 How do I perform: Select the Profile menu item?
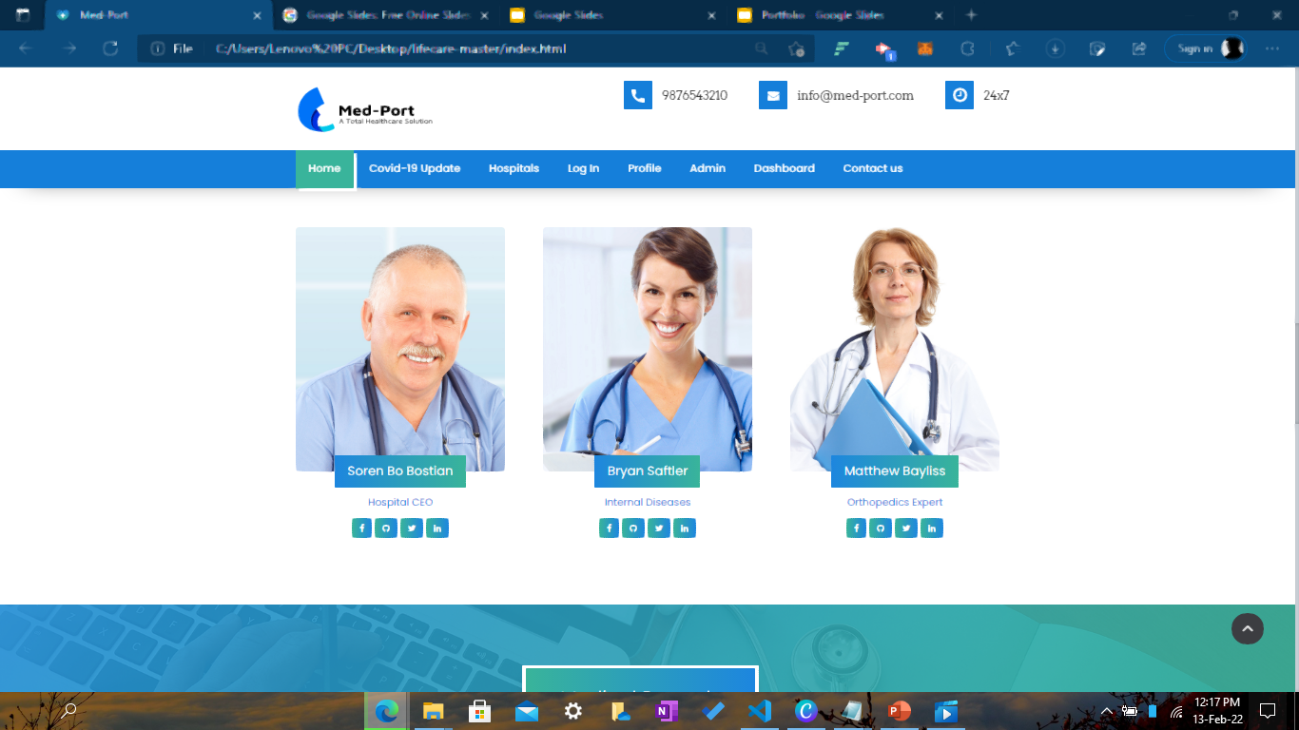(645, 168)
